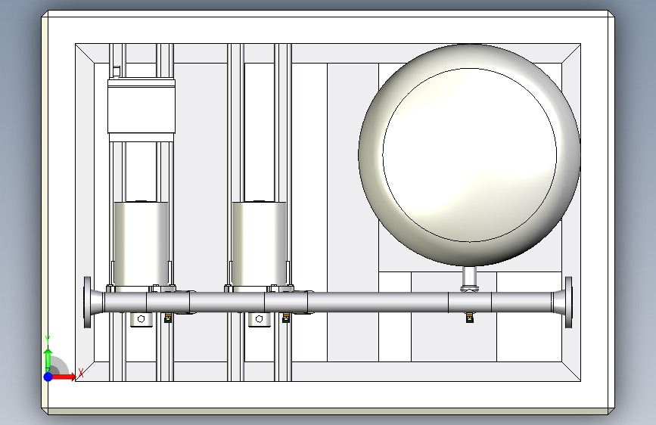The width and height of the screenshot is (656, 425).
Task: Select the hex plug under the leftmost pump
Action: click(141, 320)
